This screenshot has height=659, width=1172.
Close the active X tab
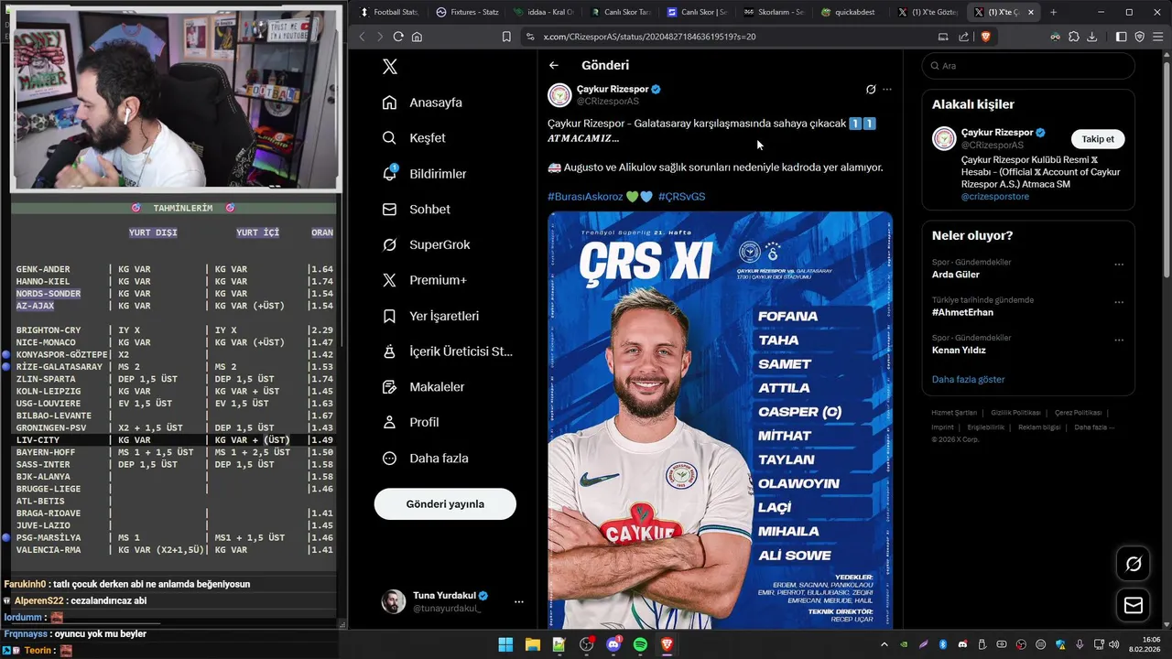[x=1032, y=12]
